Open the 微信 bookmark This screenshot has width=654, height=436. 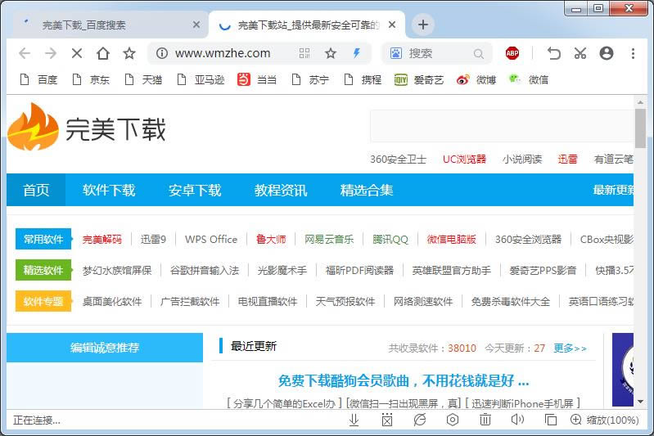pyautogui.click(x=528, y=79)
